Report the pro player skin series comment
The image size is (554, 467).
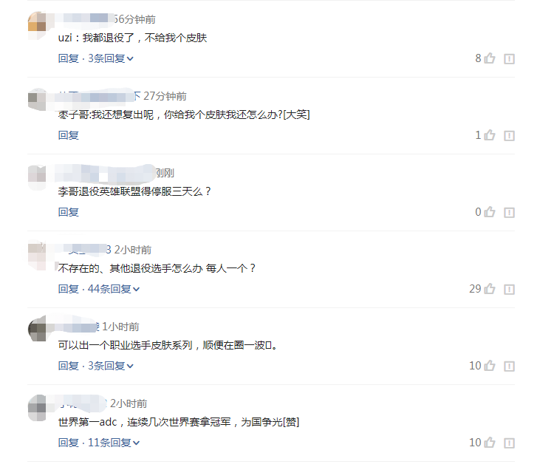509,366
